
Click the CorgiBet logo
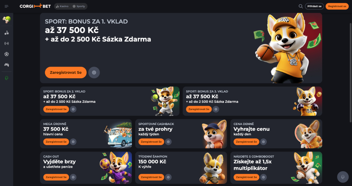point(35,6)
